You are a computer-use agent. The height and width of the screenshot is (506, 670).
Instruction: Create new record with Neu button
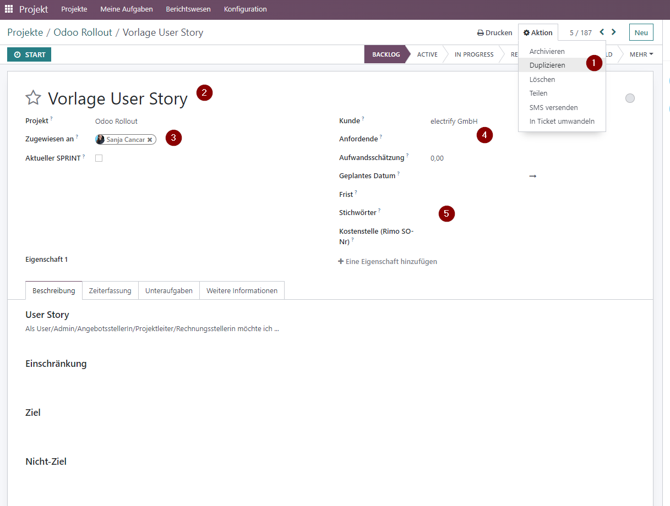point(641,32)
